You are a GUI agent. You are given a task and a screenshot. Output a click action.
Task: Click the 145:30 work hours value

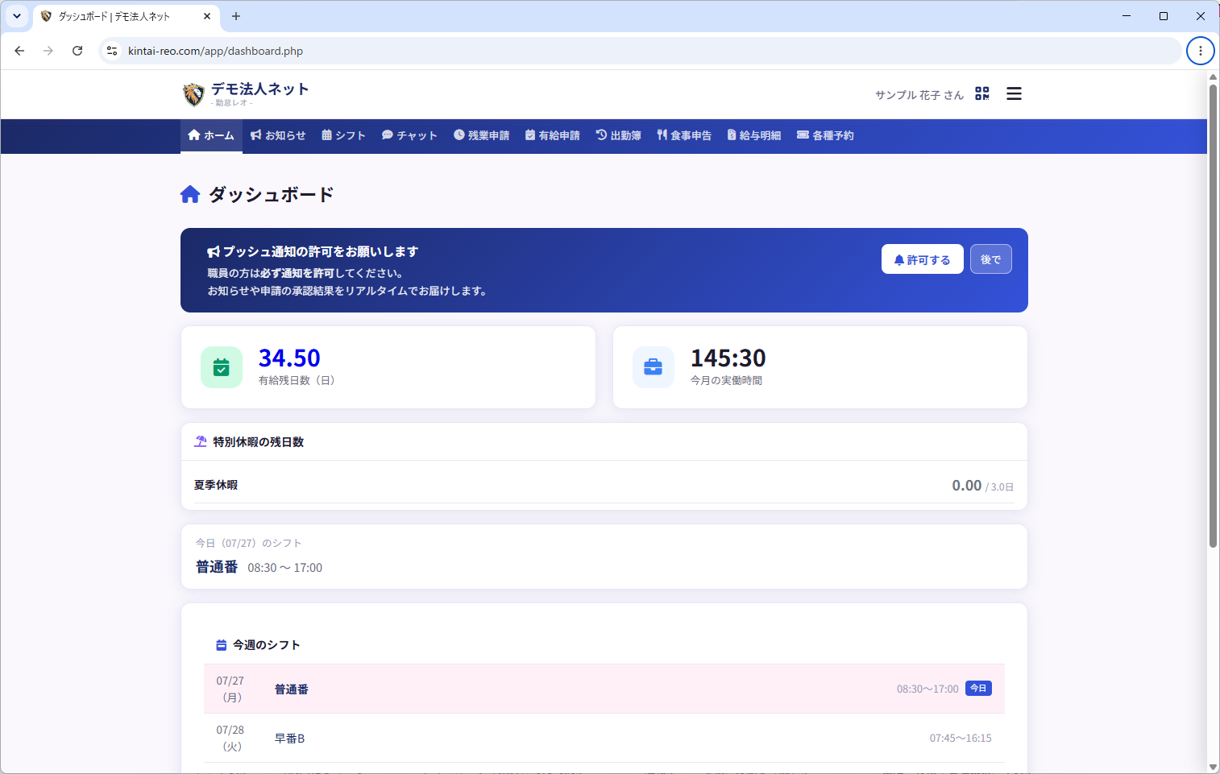pyautogui.click(x=728, y=358)
